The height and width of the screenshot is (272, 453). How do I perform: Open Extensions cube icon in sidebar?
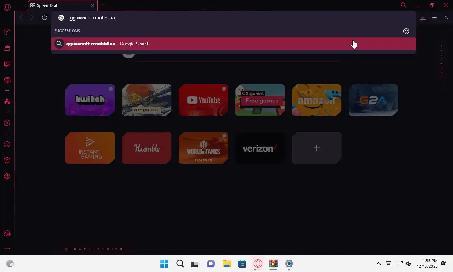click(7, 160)
